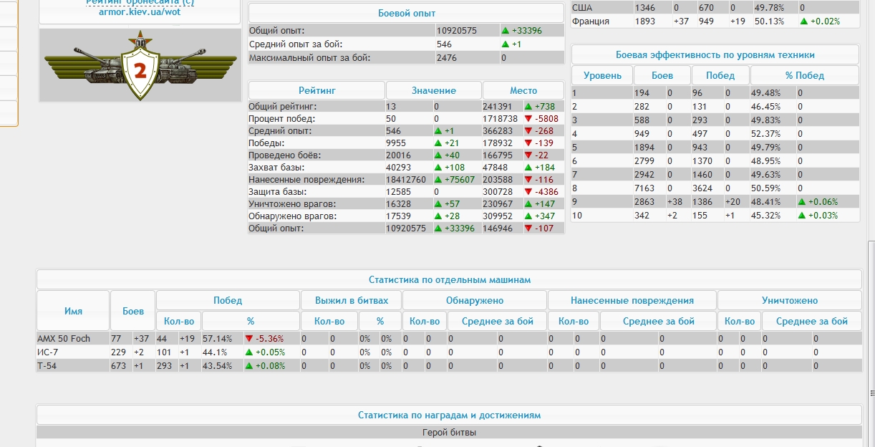Click the Герой битвы awards row

click(x=449, y=433)
